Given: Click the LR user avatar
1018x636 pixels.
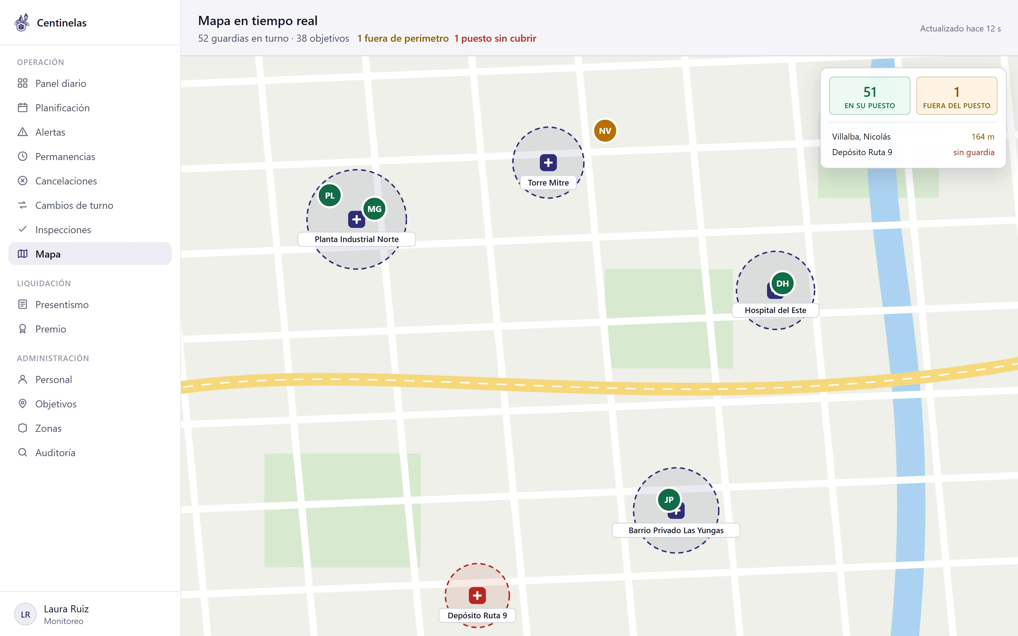Looking at the screenshot, I should tap(25, 614).
